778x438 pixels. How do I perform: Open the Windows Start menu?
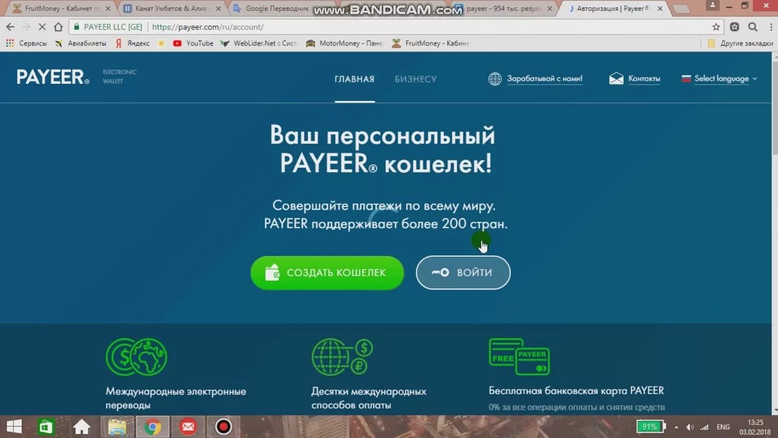14,427
